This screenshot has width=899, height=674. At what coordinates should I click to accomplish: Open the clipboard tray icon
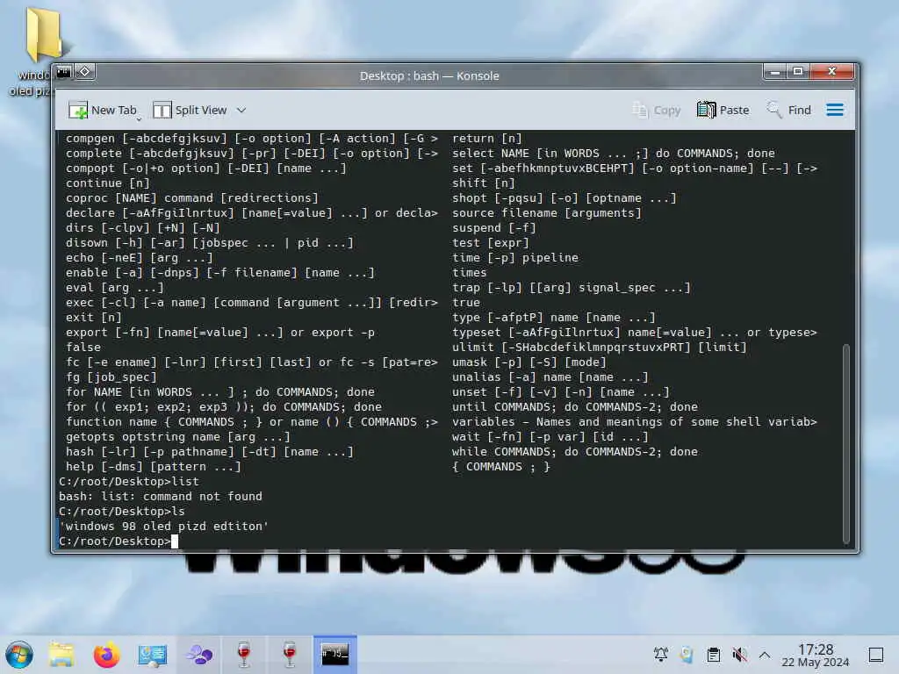[713, 655]
